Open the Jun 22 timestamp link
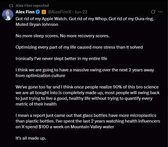 coord(81,12)
